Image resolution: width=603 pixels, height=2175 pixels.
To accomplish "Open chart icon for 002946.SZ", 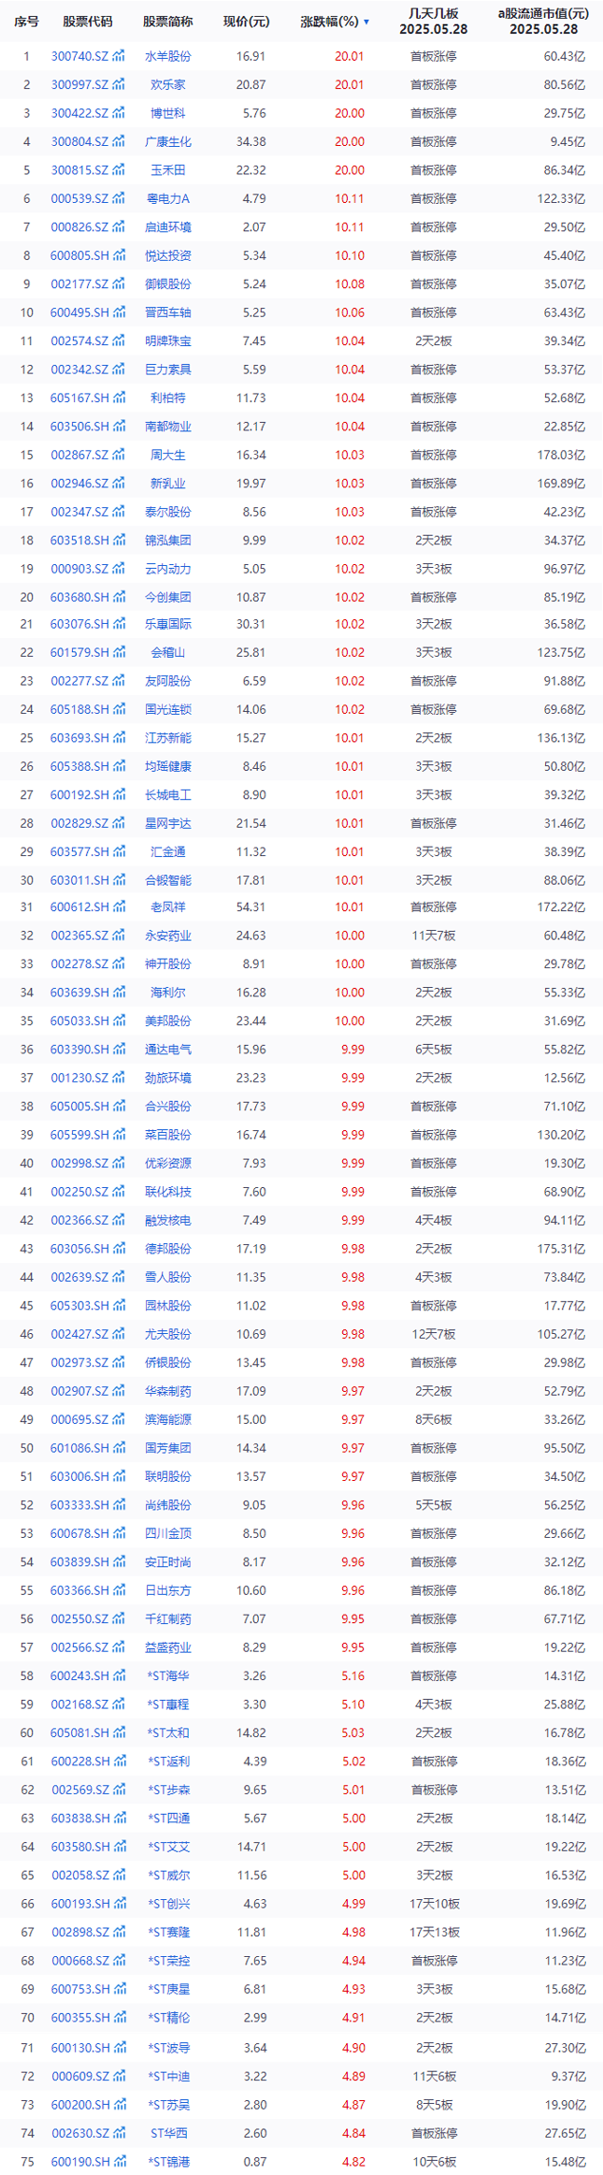I will pos(119,483).
